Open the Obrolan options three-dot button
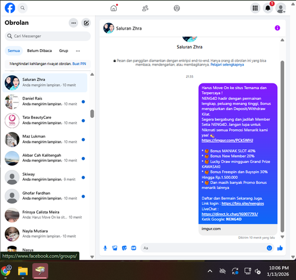This screenshot has width=296, height=280. (x=73, y=23)
